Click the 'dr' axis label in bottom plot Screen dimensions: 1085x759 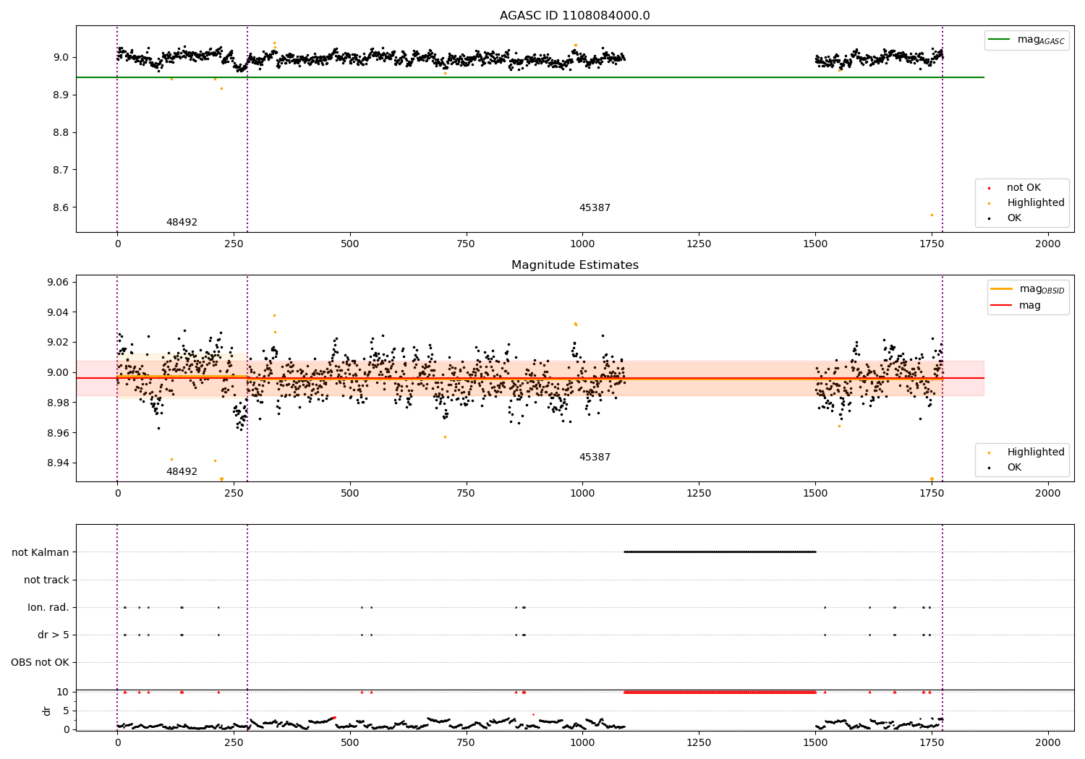[47, 711]
